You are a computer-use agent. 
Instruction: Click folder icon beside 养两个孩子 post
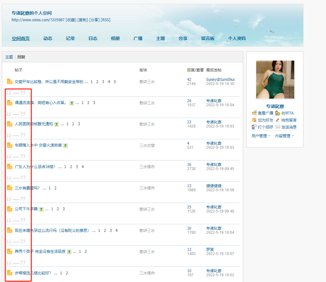coord(10,252)
